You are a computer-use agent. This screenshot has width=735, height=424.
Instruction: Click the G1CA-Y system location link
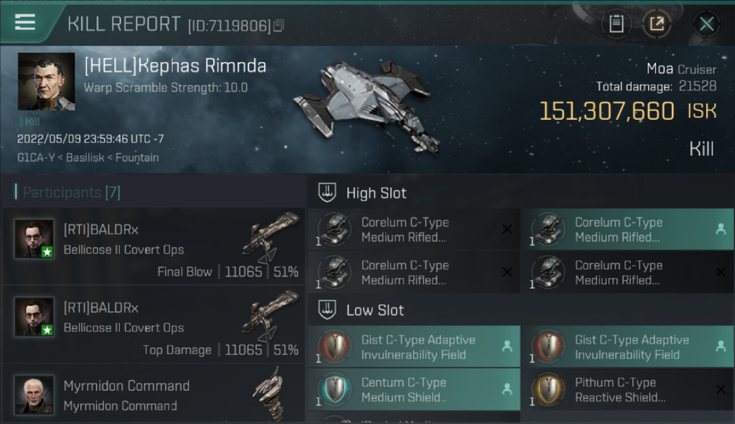[x=36, y=158]
